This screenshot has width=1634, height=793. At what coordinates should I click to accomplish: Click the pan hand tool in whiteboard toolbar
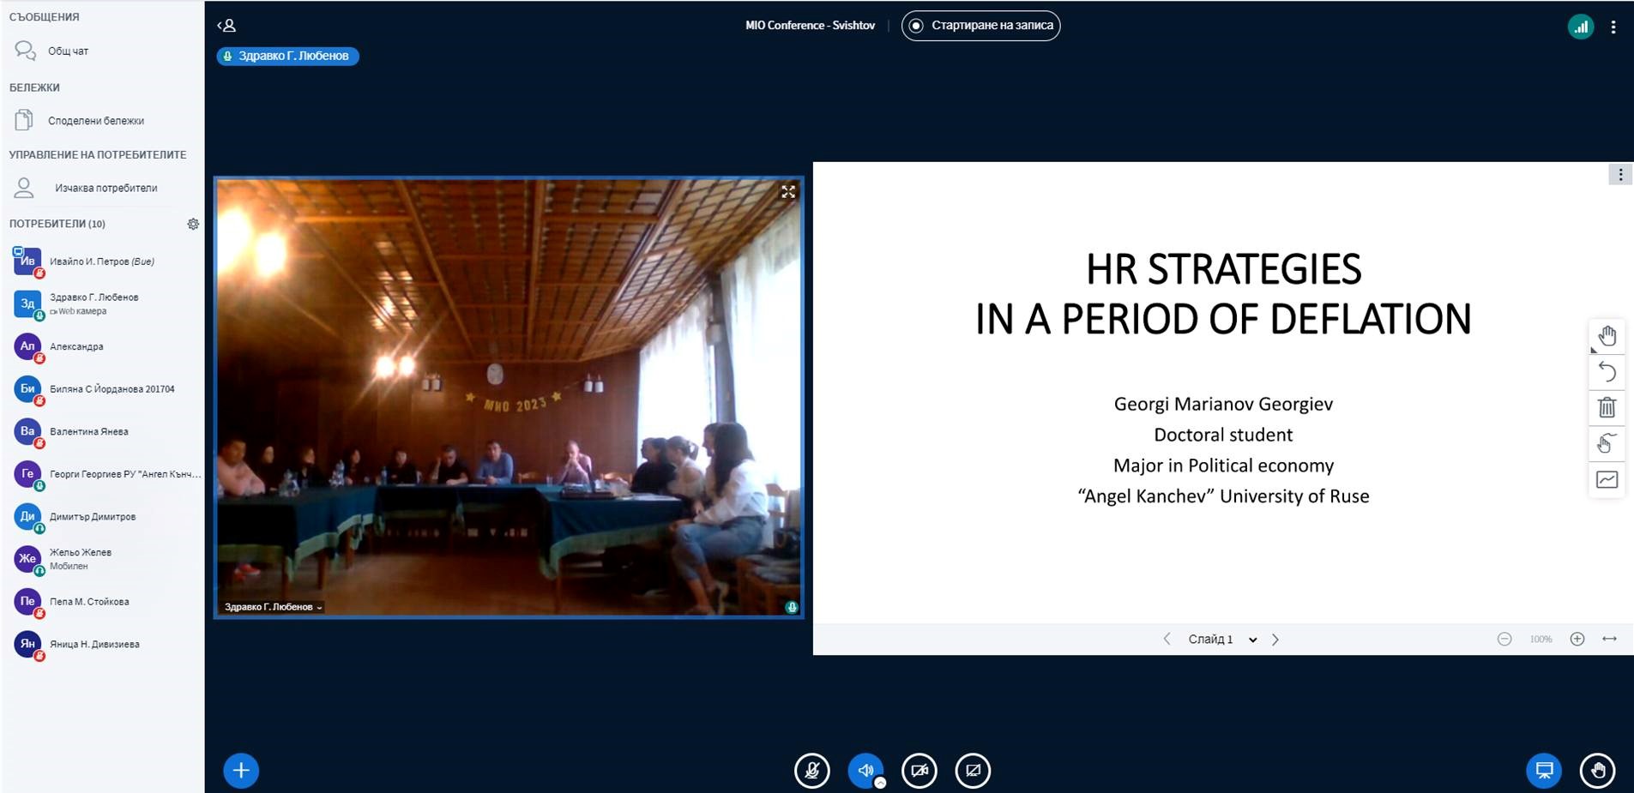click(x=1607, y=336)
